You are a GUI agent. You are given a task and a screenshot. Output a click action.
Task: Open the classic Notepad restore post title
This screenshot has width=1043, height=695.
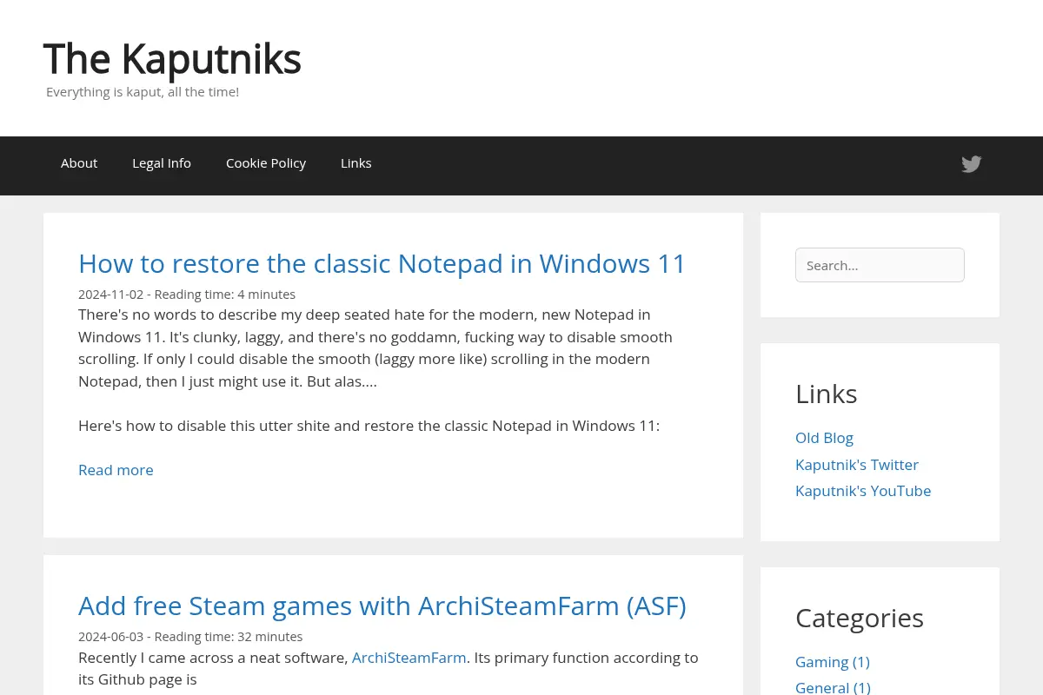382,263
